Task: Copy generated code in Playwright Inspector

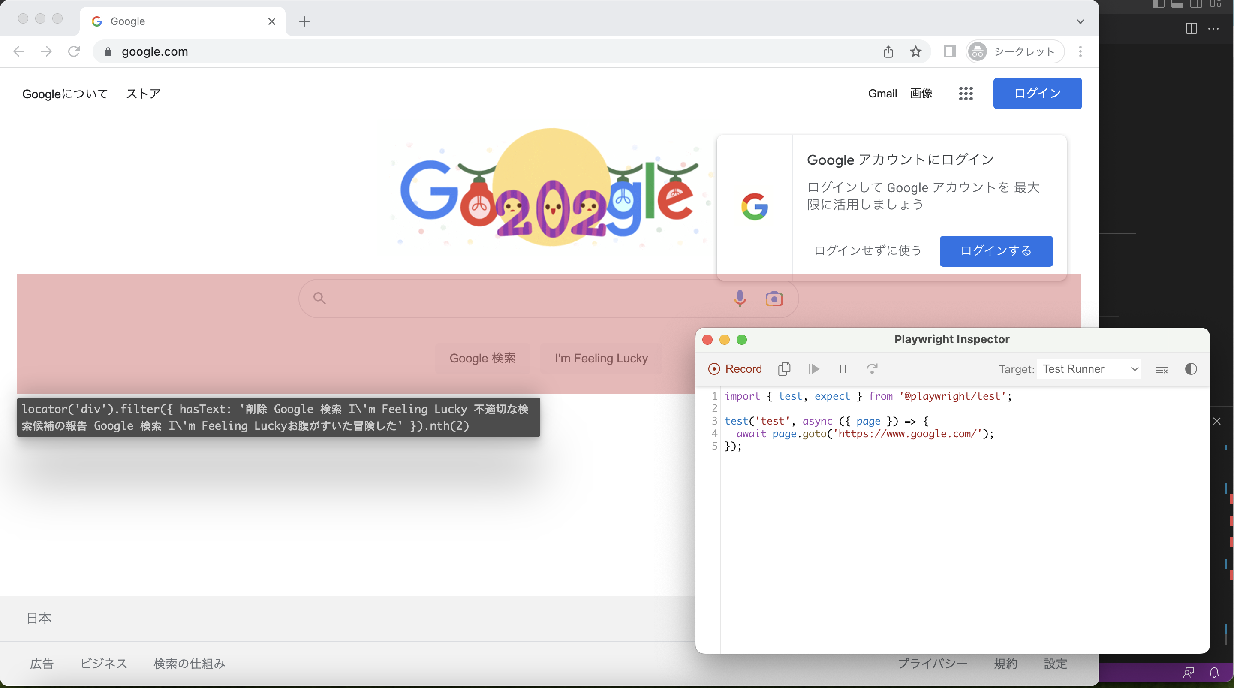Action: click(784, 369)
